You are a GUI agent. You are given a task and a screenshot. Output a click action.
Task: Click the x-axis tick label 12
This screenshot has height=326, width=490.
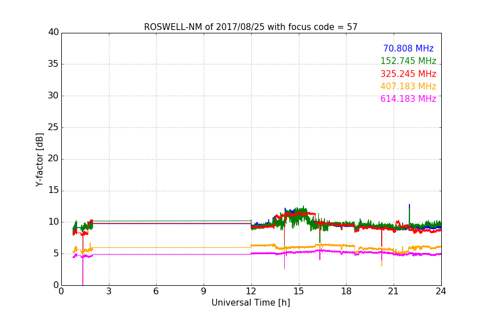click(251, 291)
